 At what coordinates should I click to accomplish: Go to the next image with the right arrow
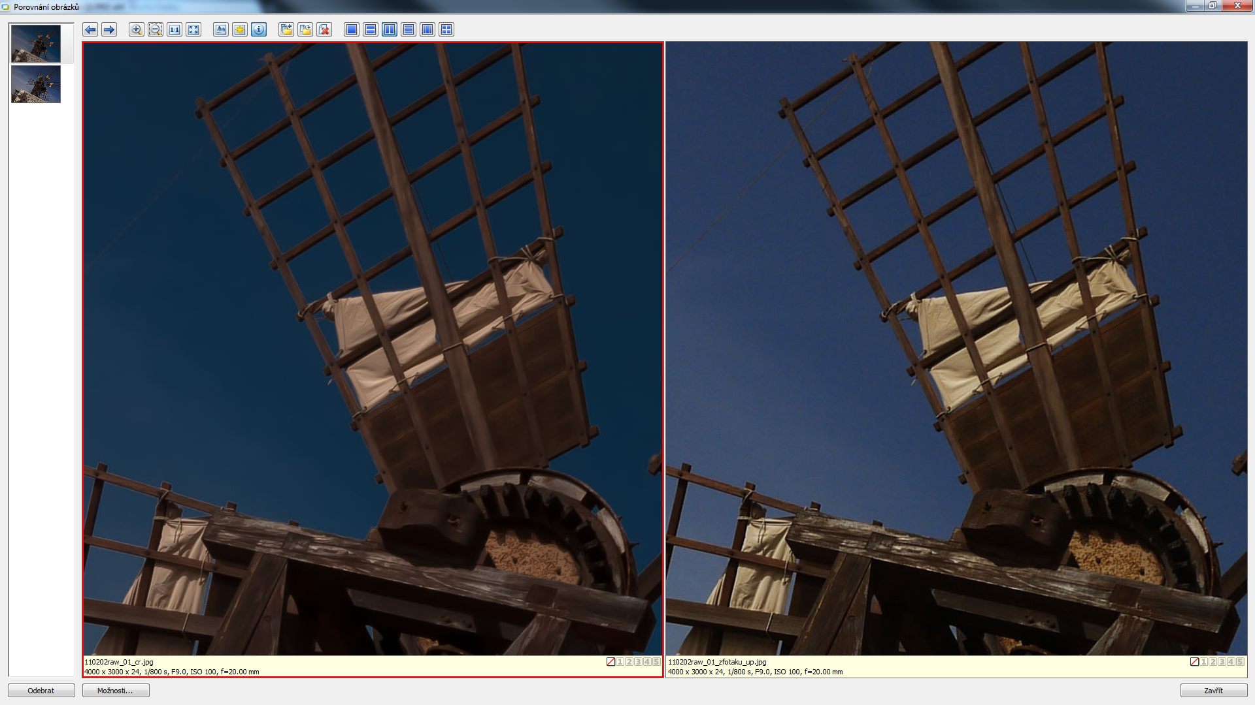tap(109, 29)
